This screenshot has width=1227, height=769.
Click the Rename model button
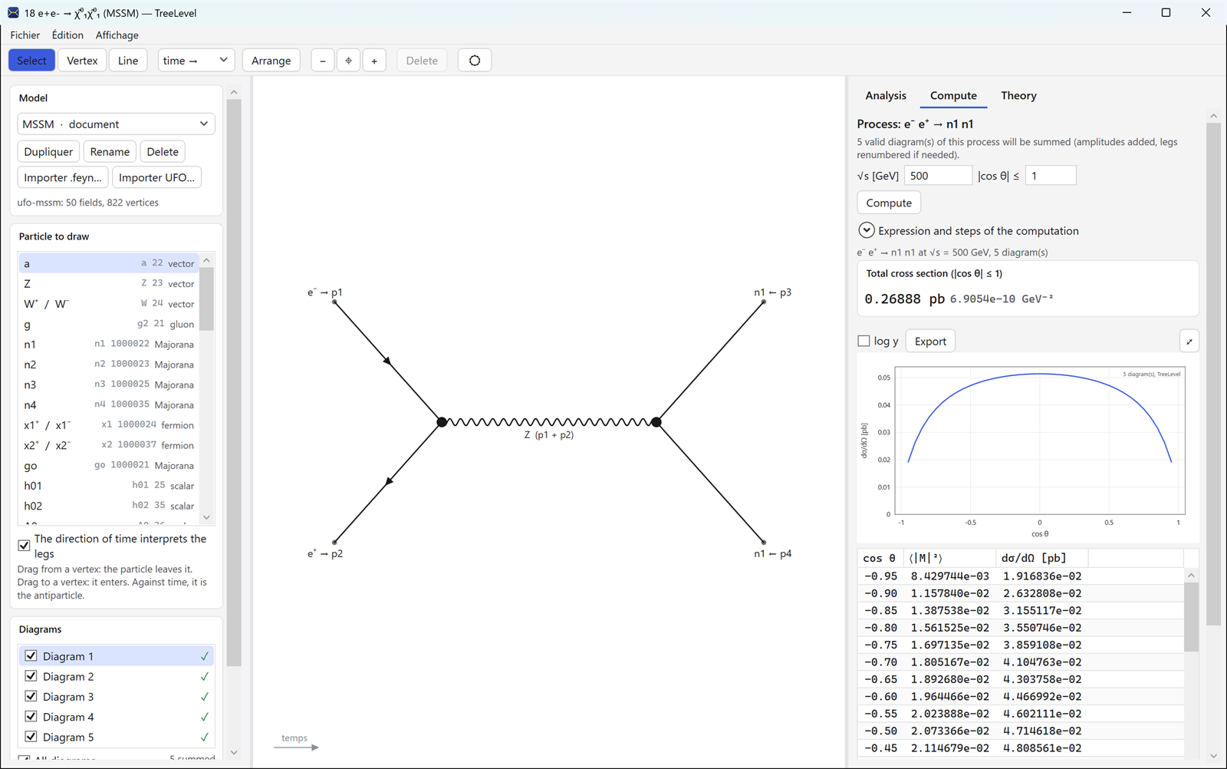(110, 152)
